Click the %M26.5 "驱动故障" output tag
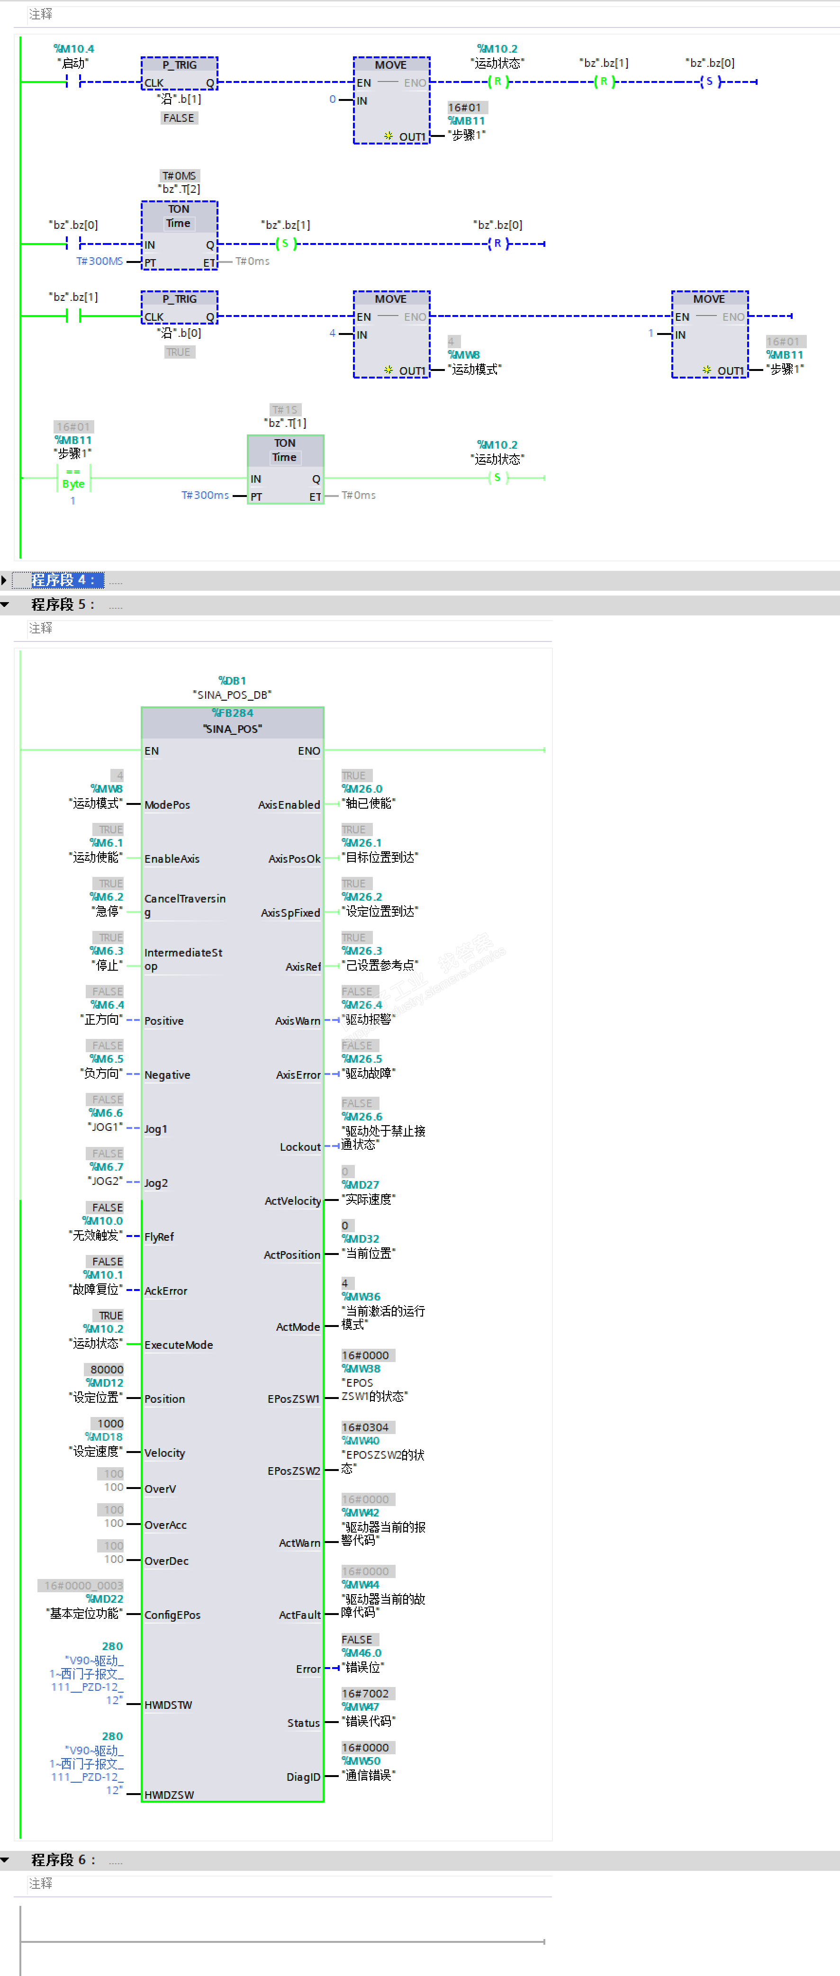This screenshot has width=840, height=1976. click(x=368, y=1066)
